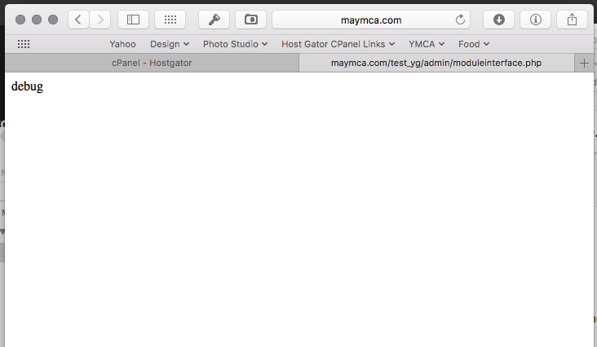
Task: Open Host Gator CPanel Links dropdown
Action: pyautogui.click(x=338, y=44)
